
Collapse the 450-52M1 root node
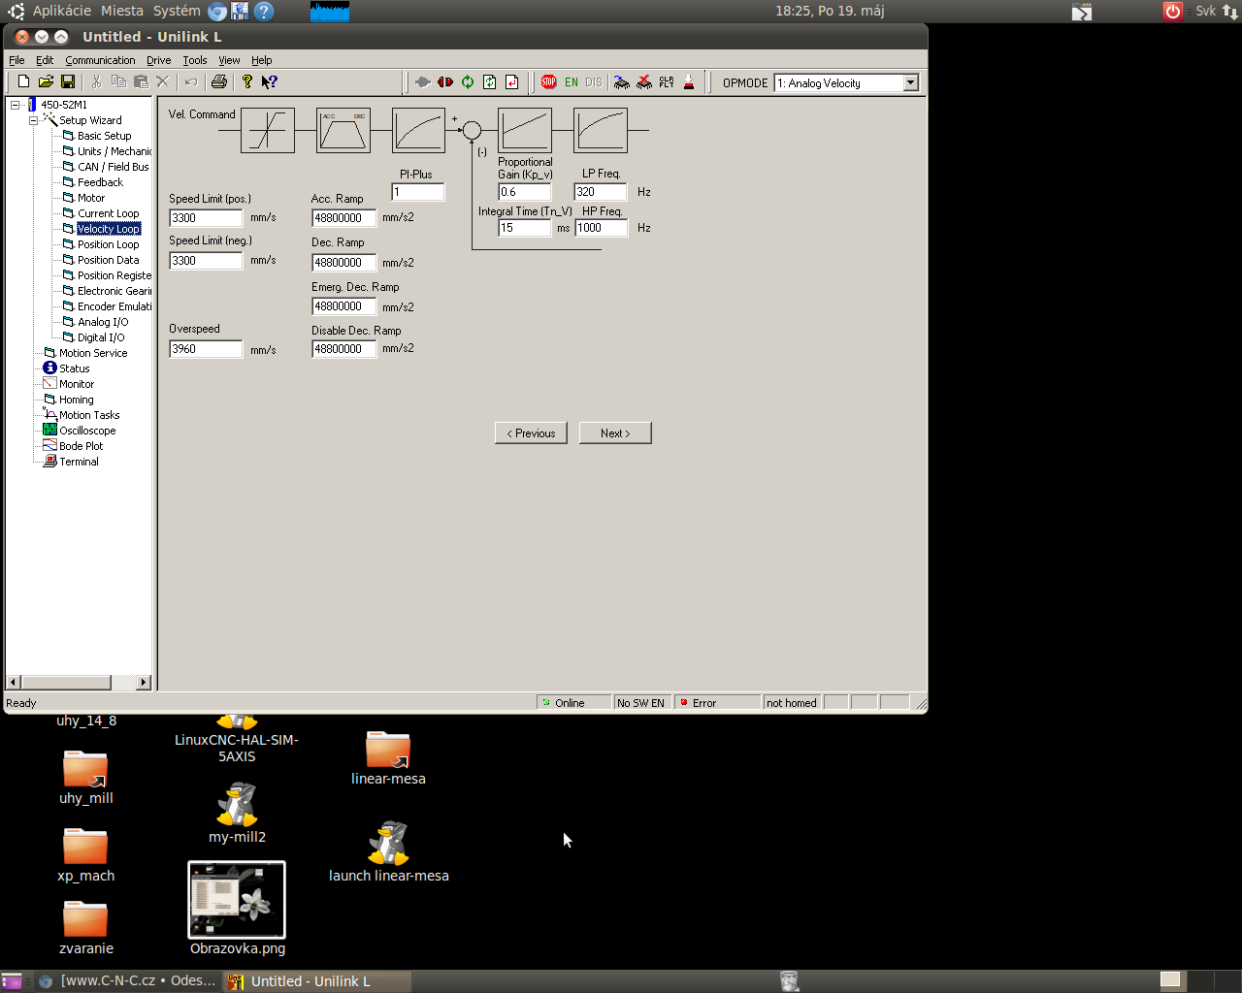(15, 105)
